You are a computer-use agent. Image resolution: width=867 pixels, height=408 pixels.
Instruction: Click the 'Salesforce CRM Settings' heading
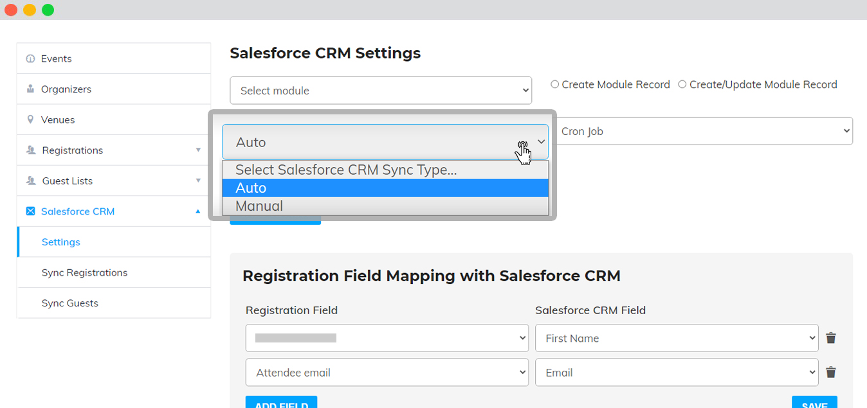[x=325, y=53]
